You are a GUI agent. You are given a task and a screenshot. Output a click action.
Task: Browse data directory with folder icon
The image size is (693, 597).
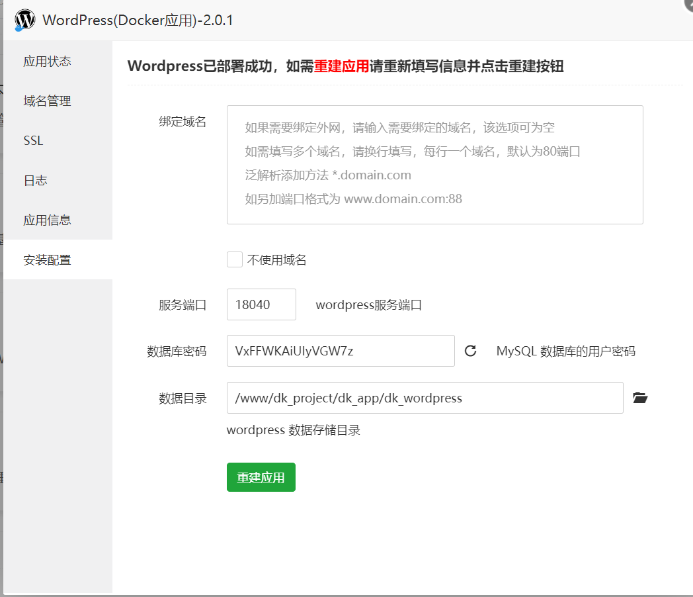point(640,398)
